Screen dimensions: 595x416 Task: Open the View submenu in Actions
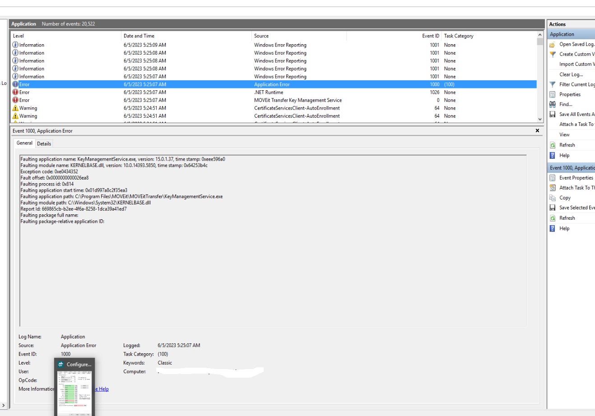564,134
